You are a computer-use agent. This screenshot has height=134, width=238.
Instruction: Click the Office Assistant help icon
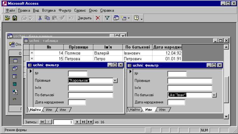(136, 18)
